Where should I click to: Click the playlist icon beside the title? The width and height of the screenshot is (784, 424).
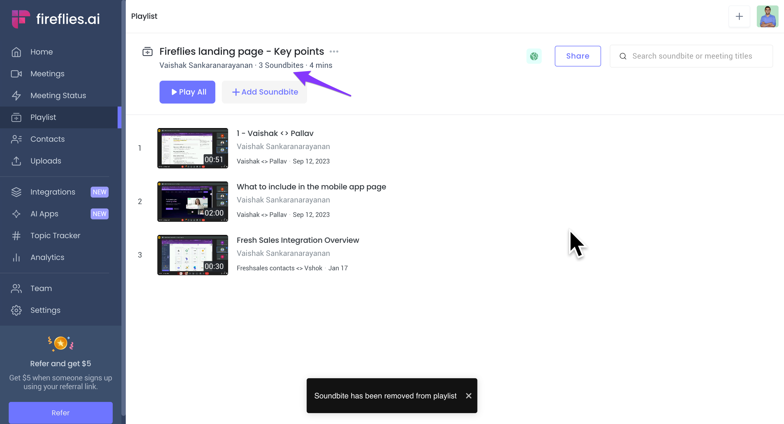147,52
